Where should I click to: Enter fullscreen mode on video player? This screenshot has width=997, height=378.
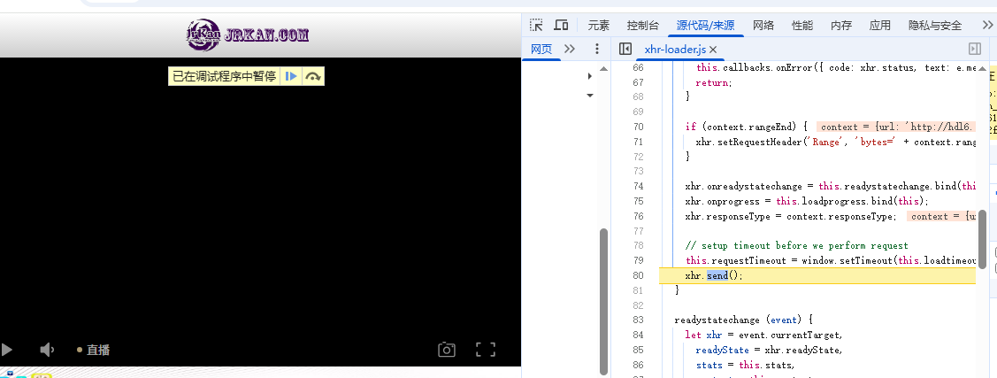[485, 350]
